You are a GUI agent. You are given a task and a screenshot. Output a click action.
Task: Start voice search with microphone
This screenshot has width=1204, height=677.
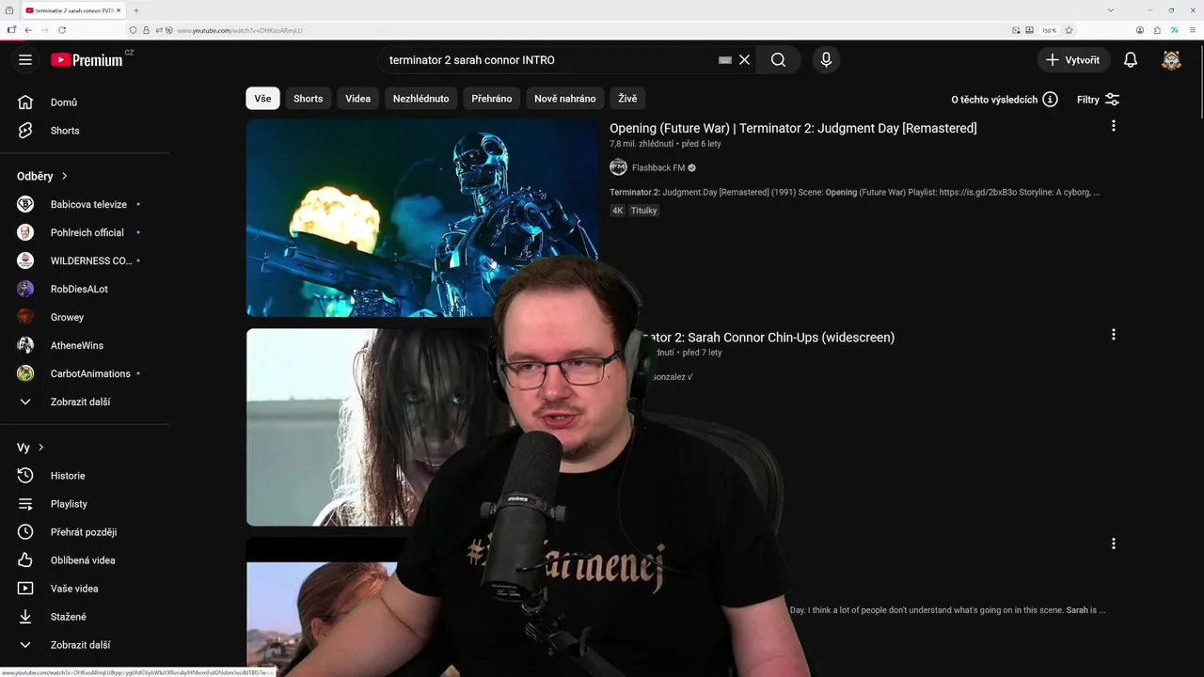coord(826,60)
